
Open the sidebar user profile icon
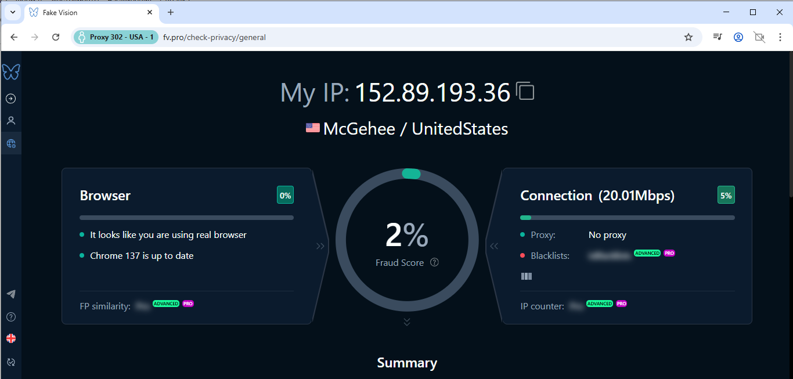point(10,121)
